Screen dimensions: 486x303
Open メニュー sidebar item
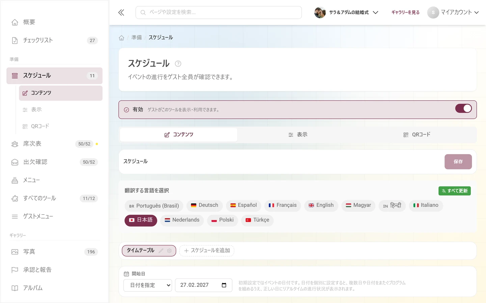click(54, 180)
